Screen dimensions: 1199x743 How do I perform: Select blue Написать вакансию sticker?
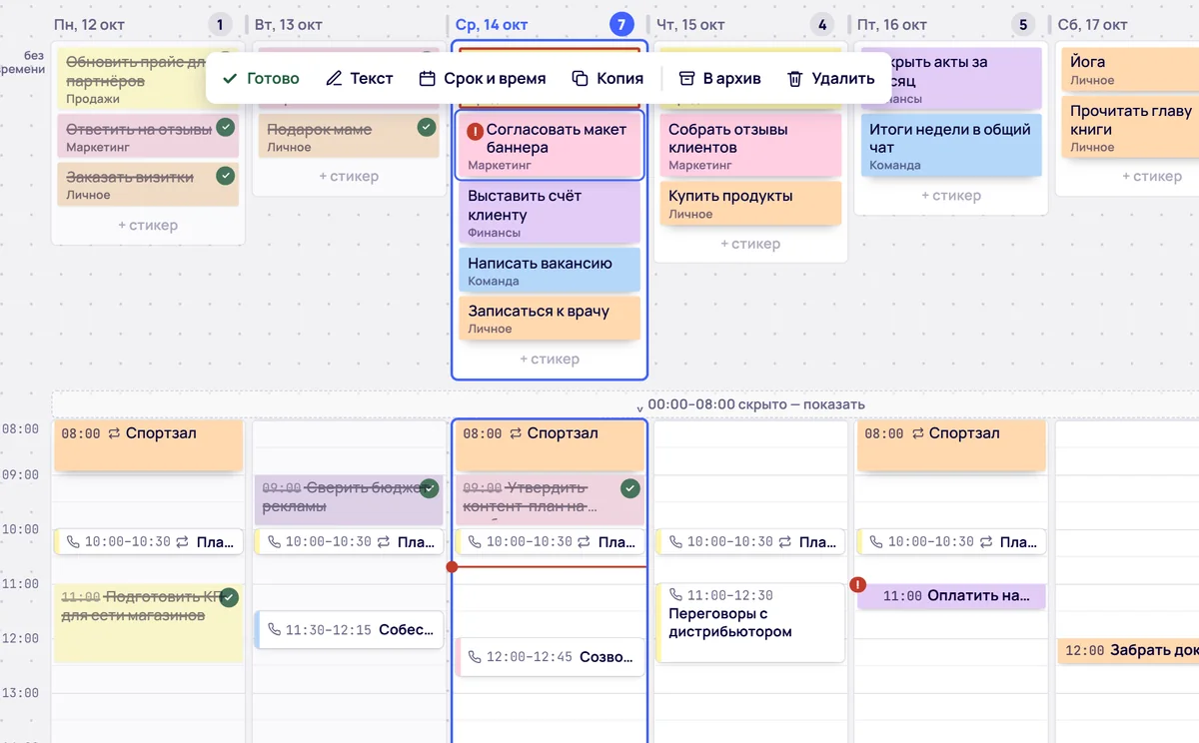coord(550,271)
